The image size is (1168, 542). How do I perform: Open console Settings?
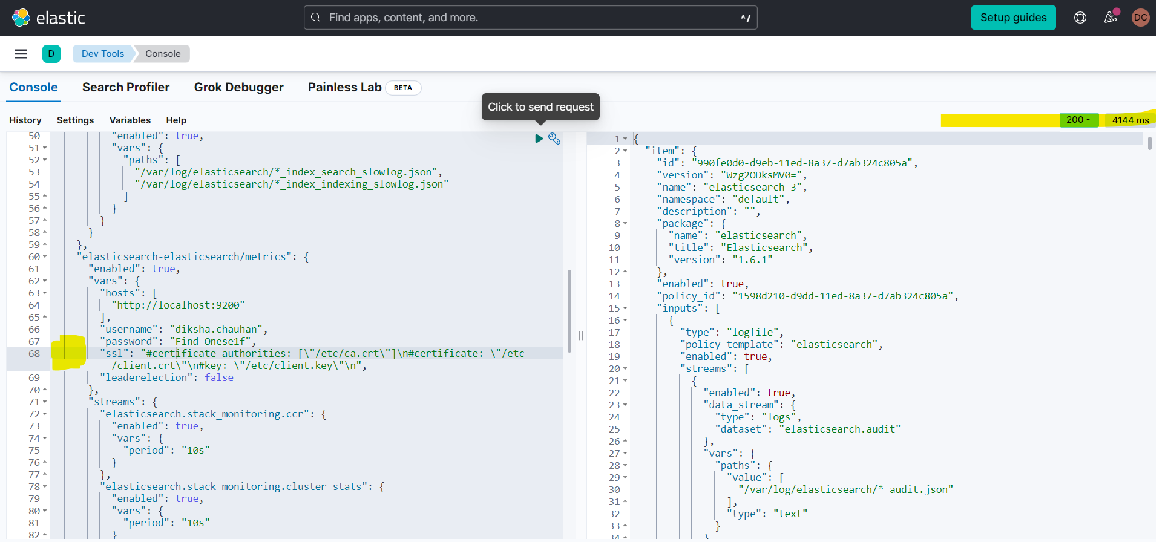[x=76, y=120]
